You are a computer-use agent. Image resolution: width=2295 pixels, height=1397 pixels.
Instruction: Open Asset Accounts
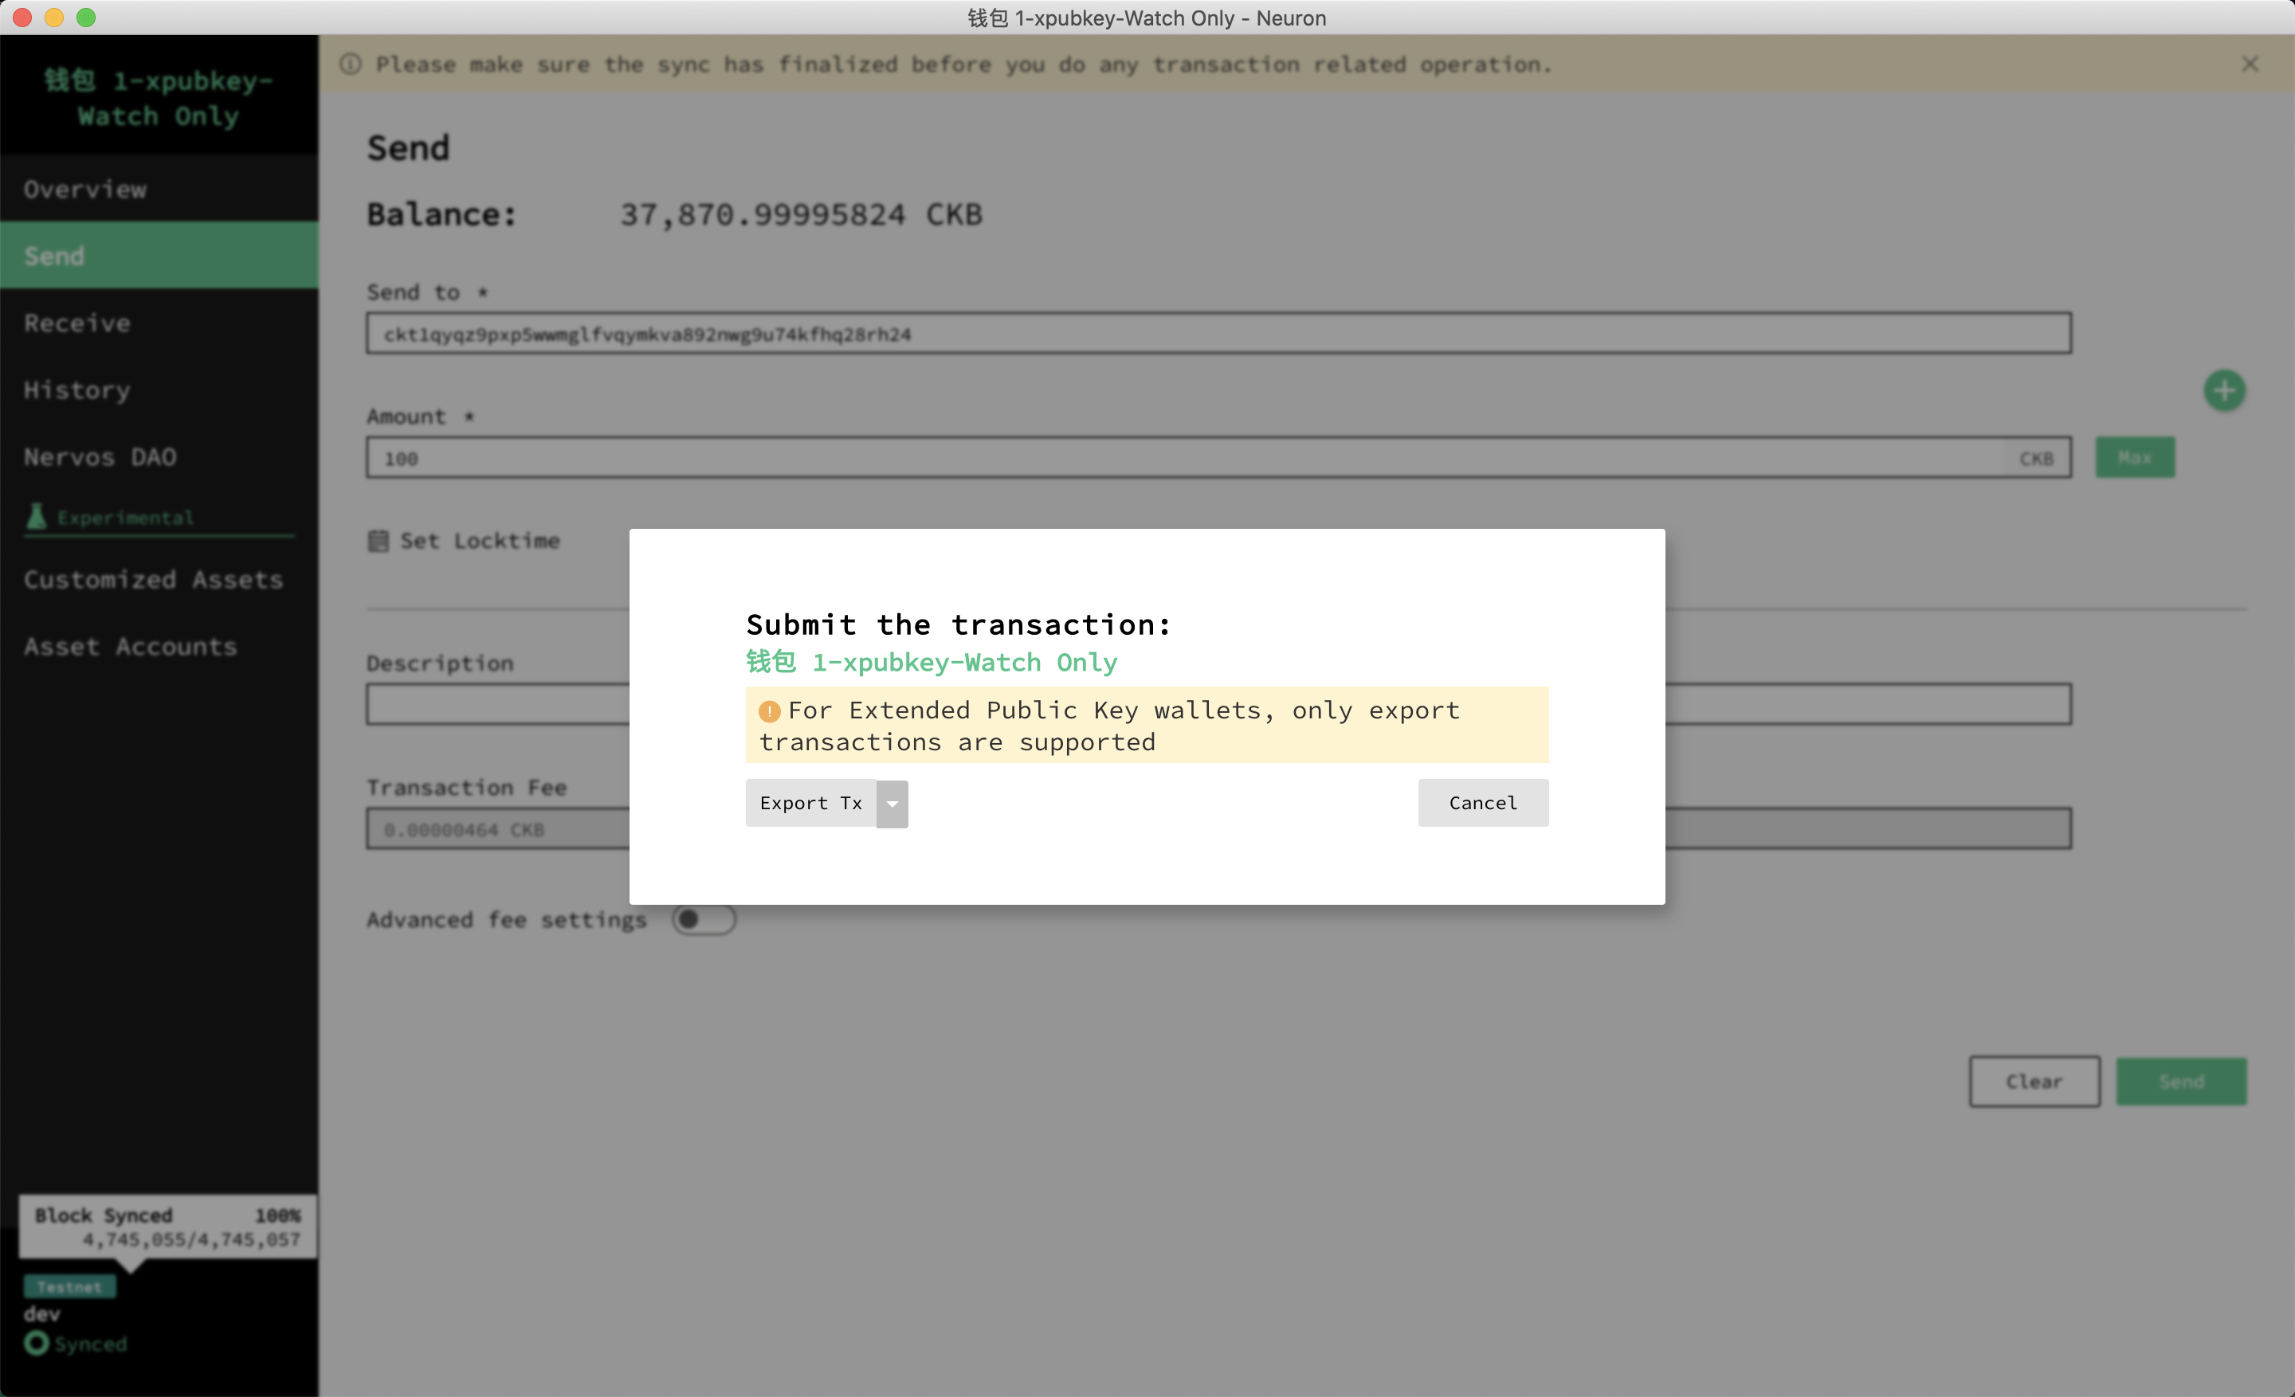point(159,647)
